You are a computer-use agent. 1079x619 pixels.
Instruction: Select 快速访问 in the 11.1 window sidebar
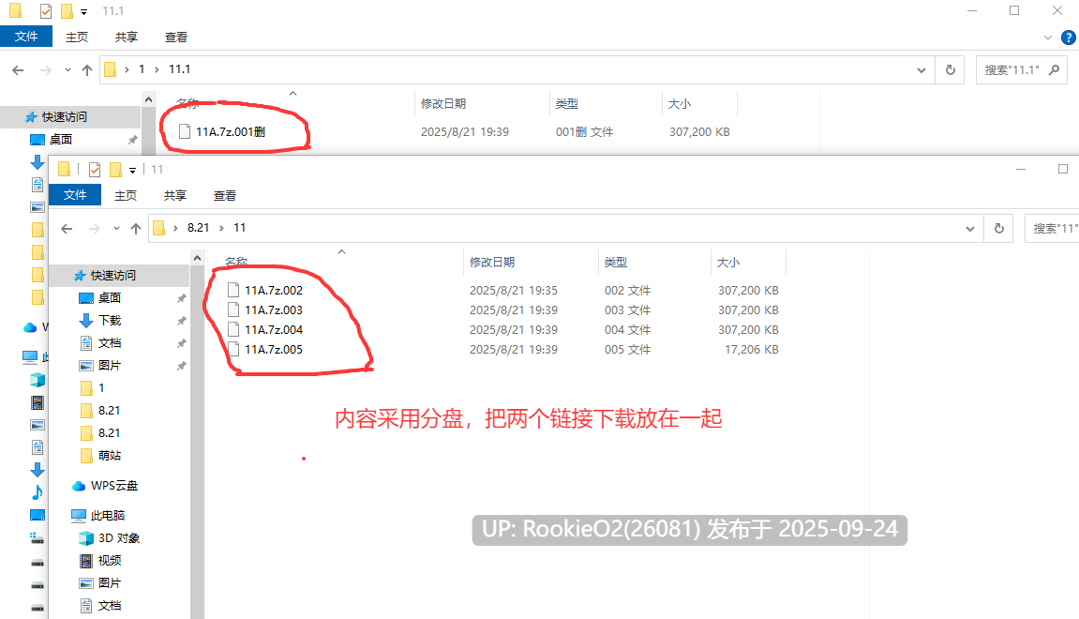65,117
